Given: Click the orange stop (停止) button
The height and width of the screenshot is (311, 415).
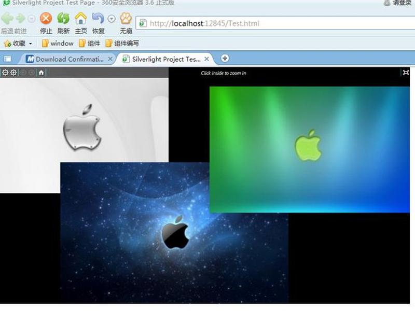Looking at the screenshot, I should [x=46, y=19].
